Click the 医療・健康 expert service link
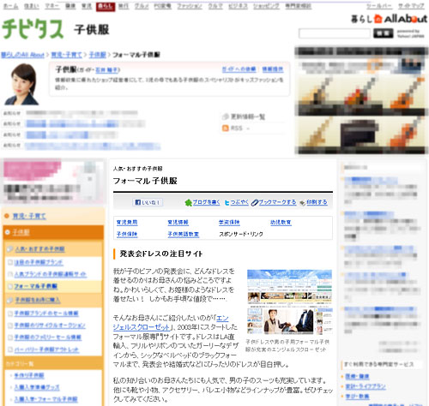Viewport: 429px width, 406px height. tap(357, 377)
